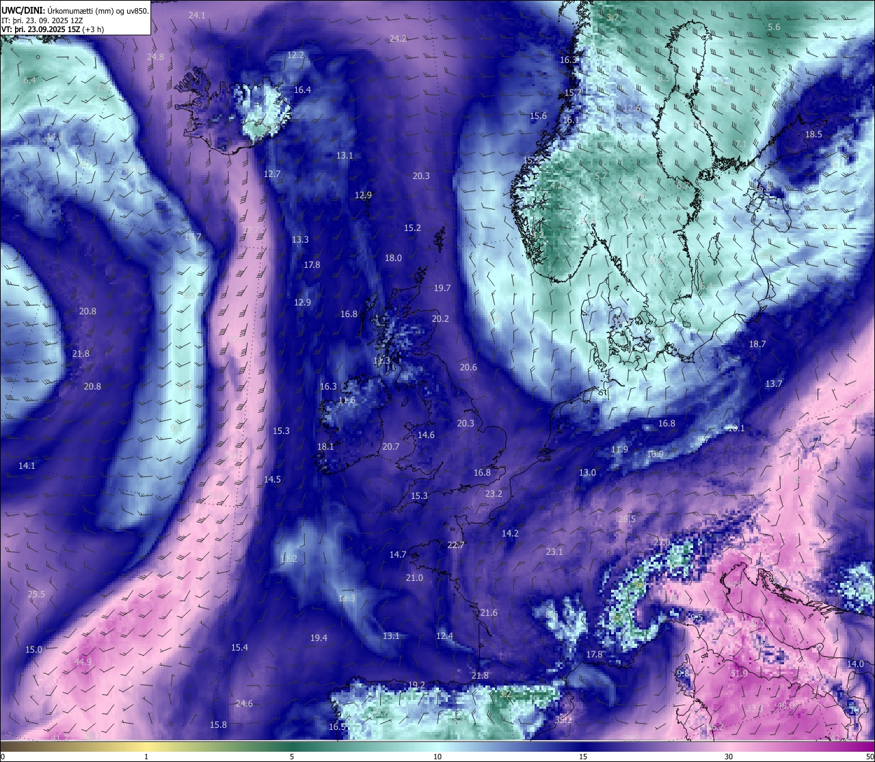
Task: Click the 18.0 value north of Scotland
Action: click(393, 258)
